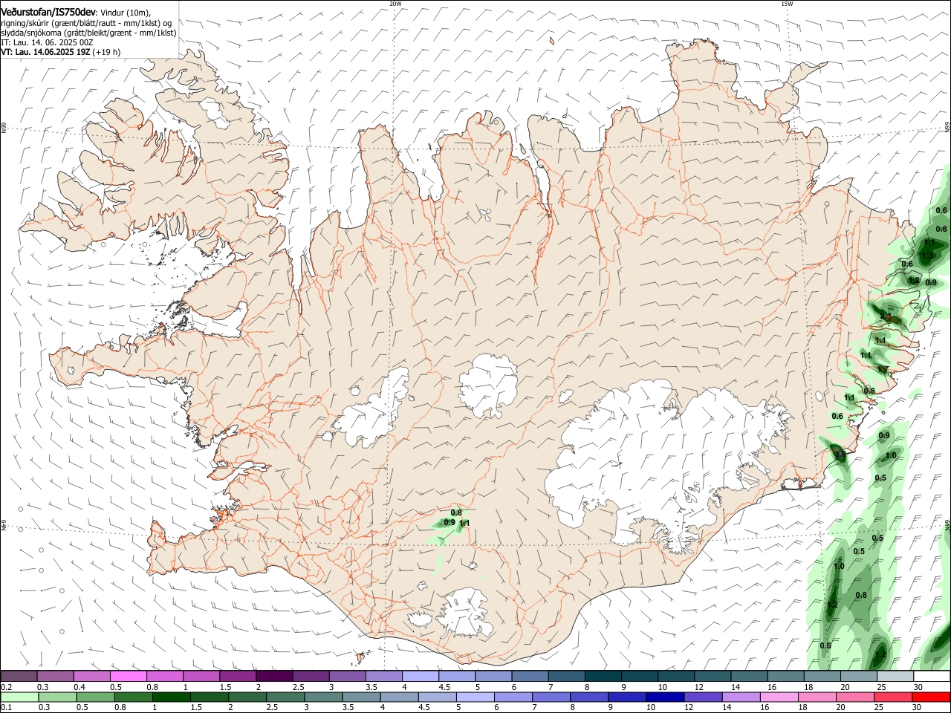Choose the crimson 25 rain scale swatch
The height and width of the screenshot is (713, 951).
tap(894, 697)
